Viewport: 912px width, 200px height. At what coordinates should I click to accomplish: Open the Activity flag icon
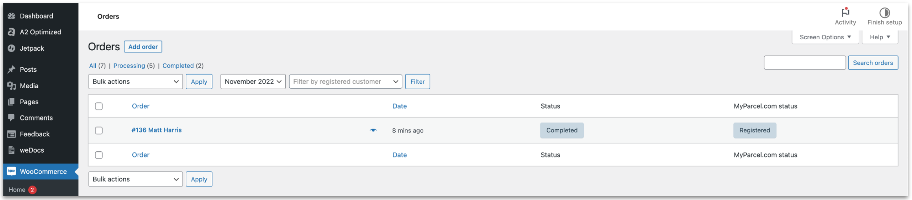tap(845, 13)
